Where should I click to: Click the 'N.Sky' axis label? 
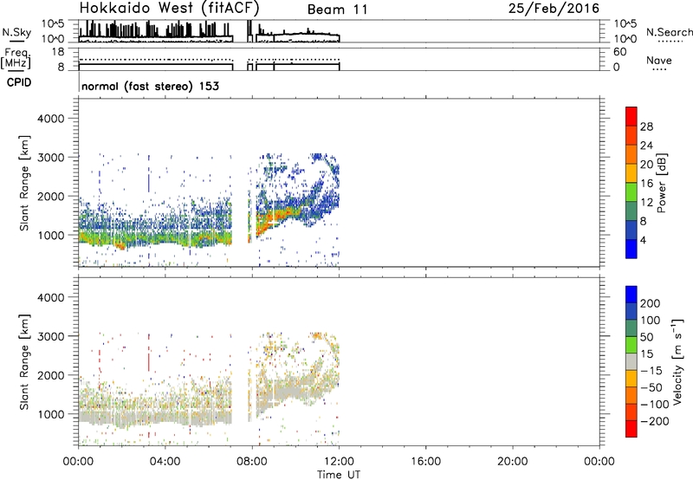coord(16,32)
